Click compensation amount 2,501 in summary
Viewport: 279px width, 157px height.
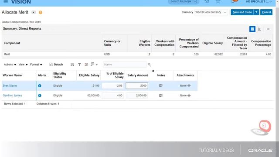pyautogui.click(x=243, y=54)
